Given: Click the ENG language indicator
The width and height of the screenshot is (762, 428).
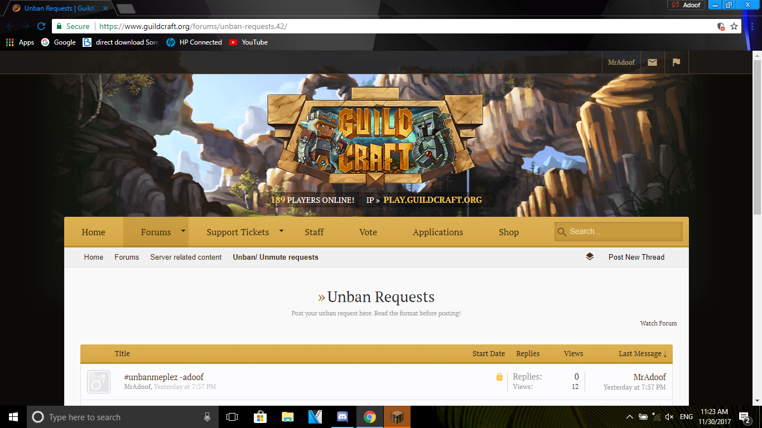Looking at the screenshot, I should (686, 417).
